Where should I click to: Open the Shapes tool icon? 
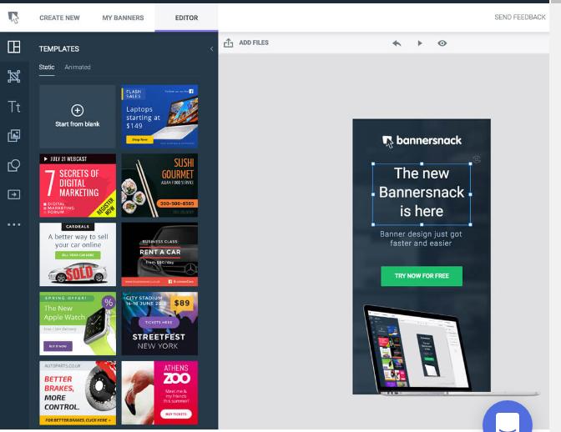(14, 165)
